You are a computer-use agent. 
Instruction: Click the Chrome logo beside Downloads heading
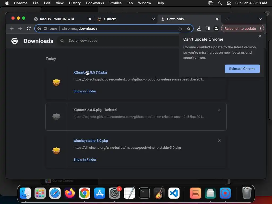point(15,41)
